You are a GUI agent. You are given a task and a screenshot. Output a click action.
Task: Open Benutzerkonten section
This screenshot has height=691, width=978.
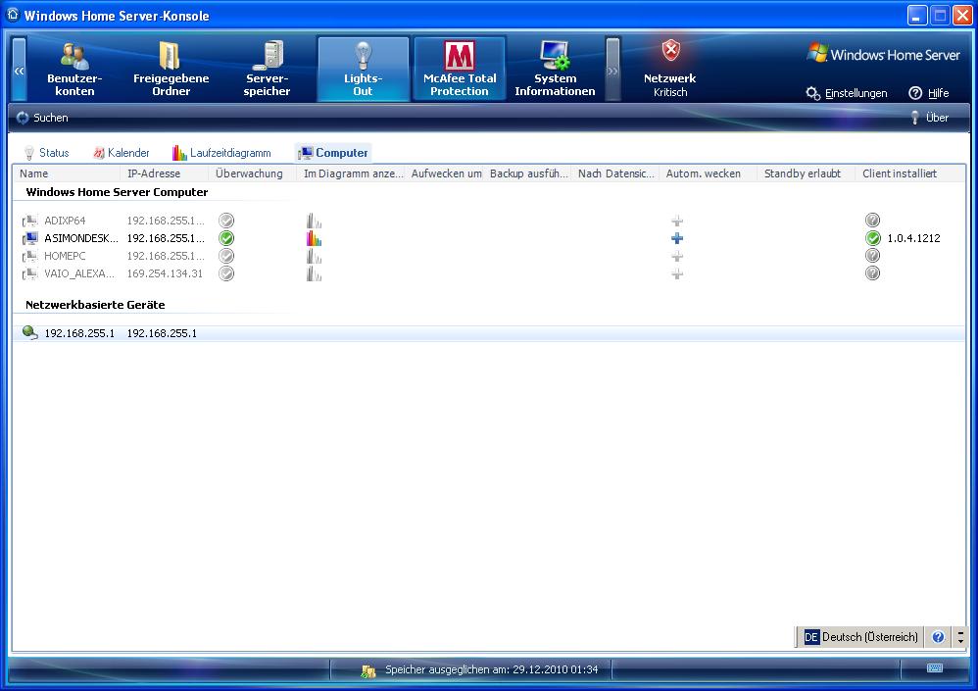tap(74, 70)
